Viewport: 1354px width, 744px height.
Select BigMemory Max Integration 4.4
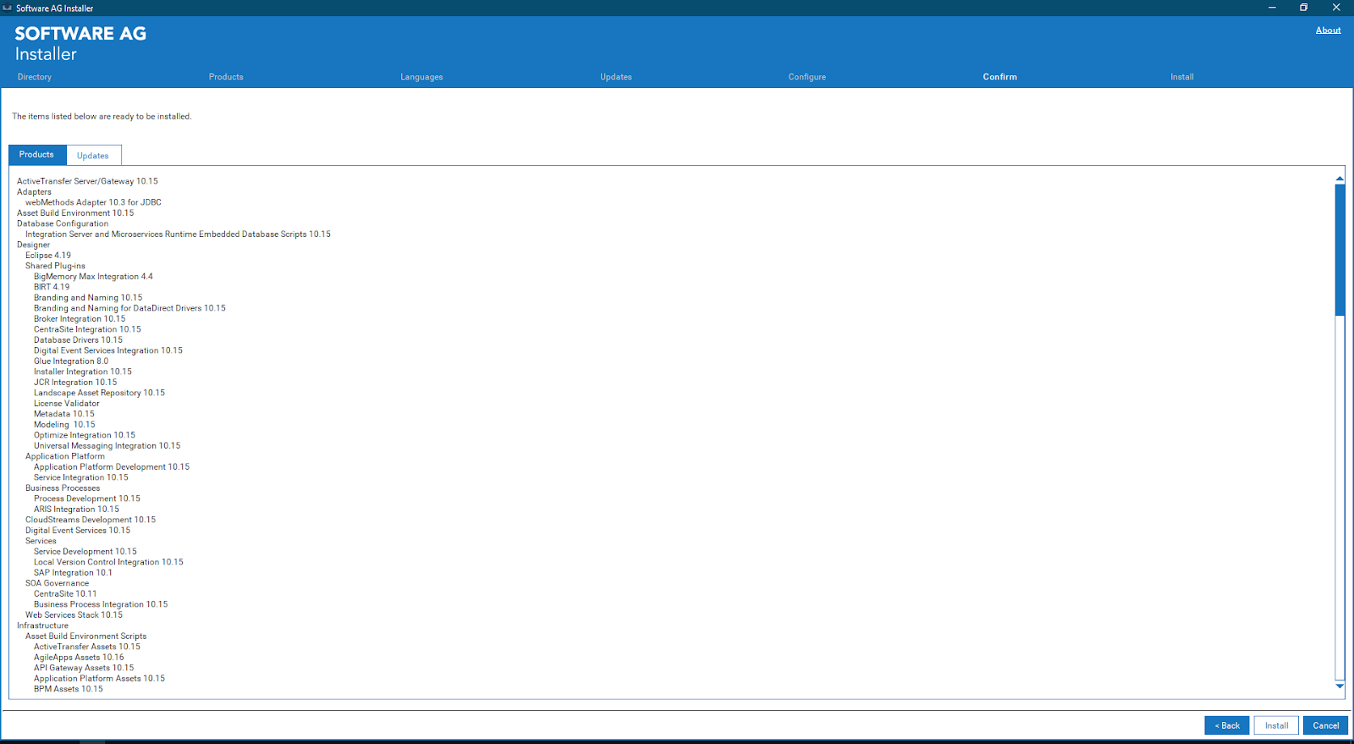pyautogui.click(x=93, y=277)
